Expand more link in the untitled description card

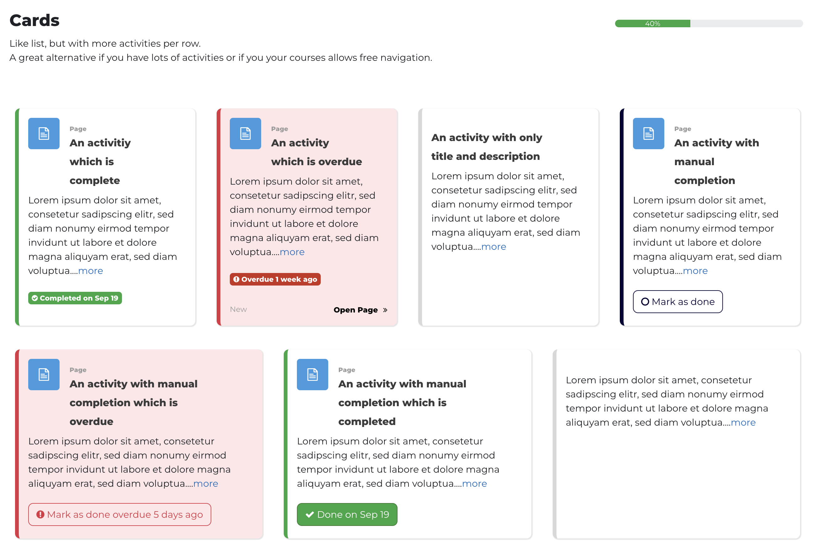pos(743,422)
